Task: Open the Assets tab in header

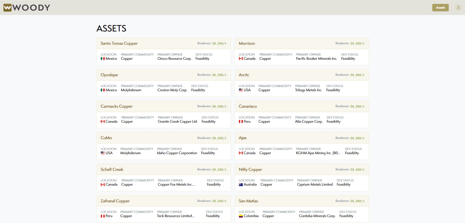Action: pyautogui.click(x=440, y=8)
